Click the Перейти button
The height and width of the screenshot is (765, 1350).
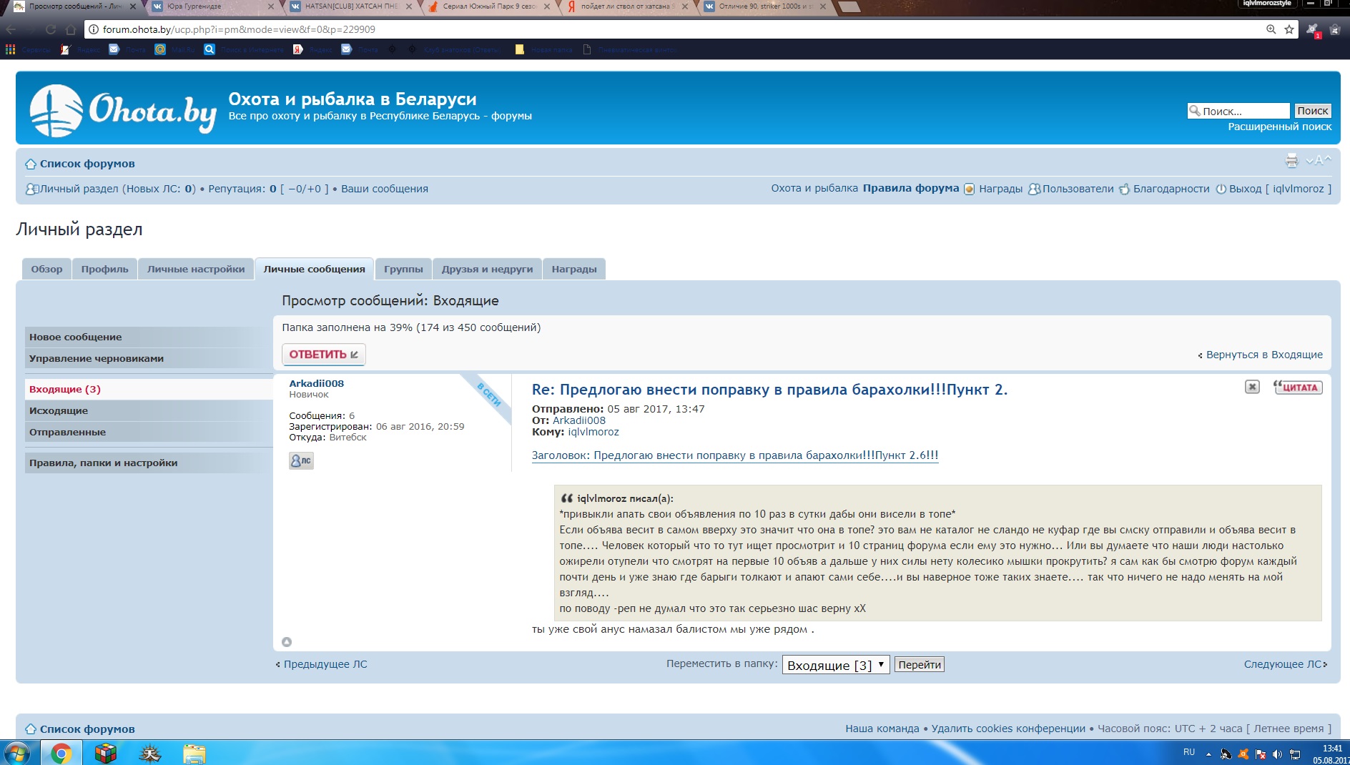pyautogui.click(x=920, y=665)
